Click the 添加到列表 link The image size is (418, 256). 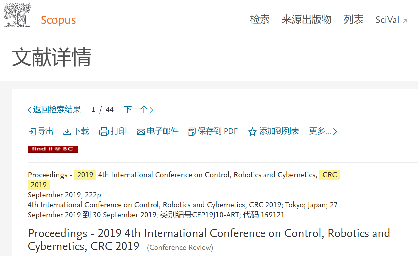coord(279,131)
